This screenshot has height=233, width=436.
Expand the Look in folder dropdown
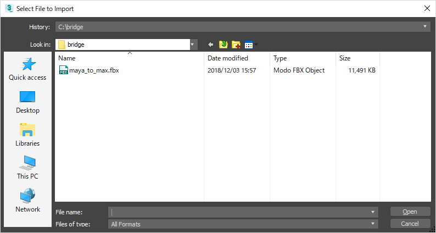tap(193, 45)
